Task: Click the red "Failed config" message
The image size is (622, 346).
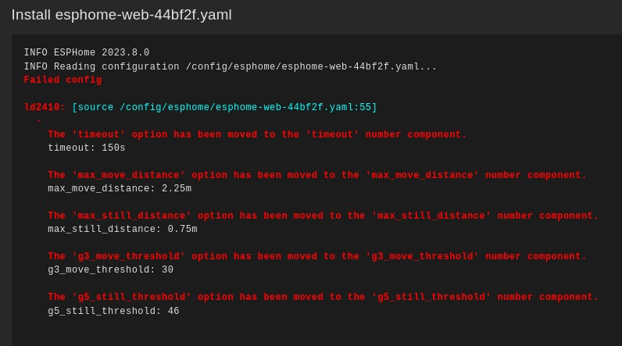Action: 63,80
